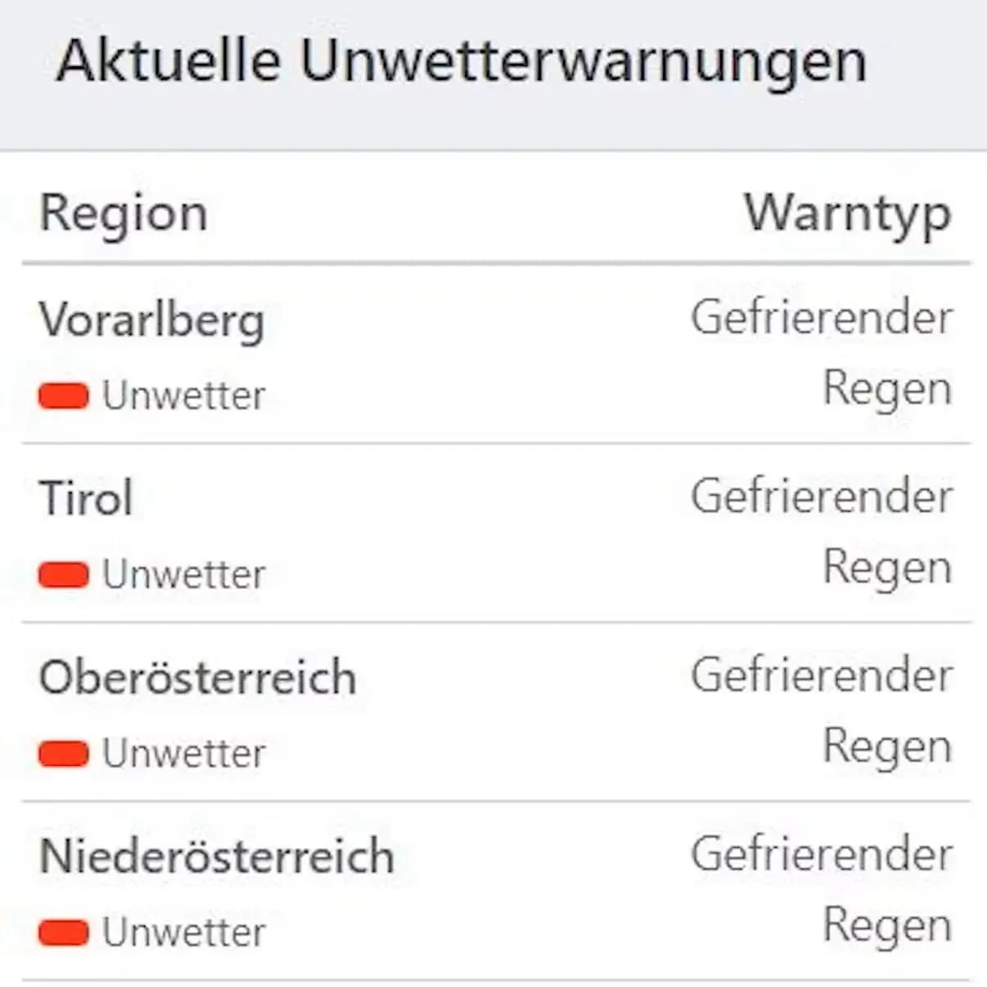Click the red warning badge under Oberösterreich
The height and width of the screenshot is (987, 987).
tap(64, 753)
